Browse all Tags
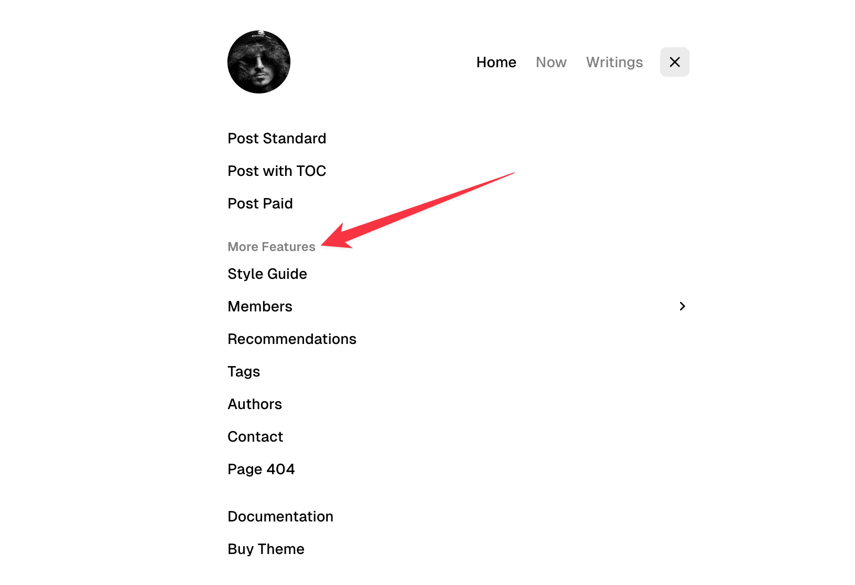 243,371
